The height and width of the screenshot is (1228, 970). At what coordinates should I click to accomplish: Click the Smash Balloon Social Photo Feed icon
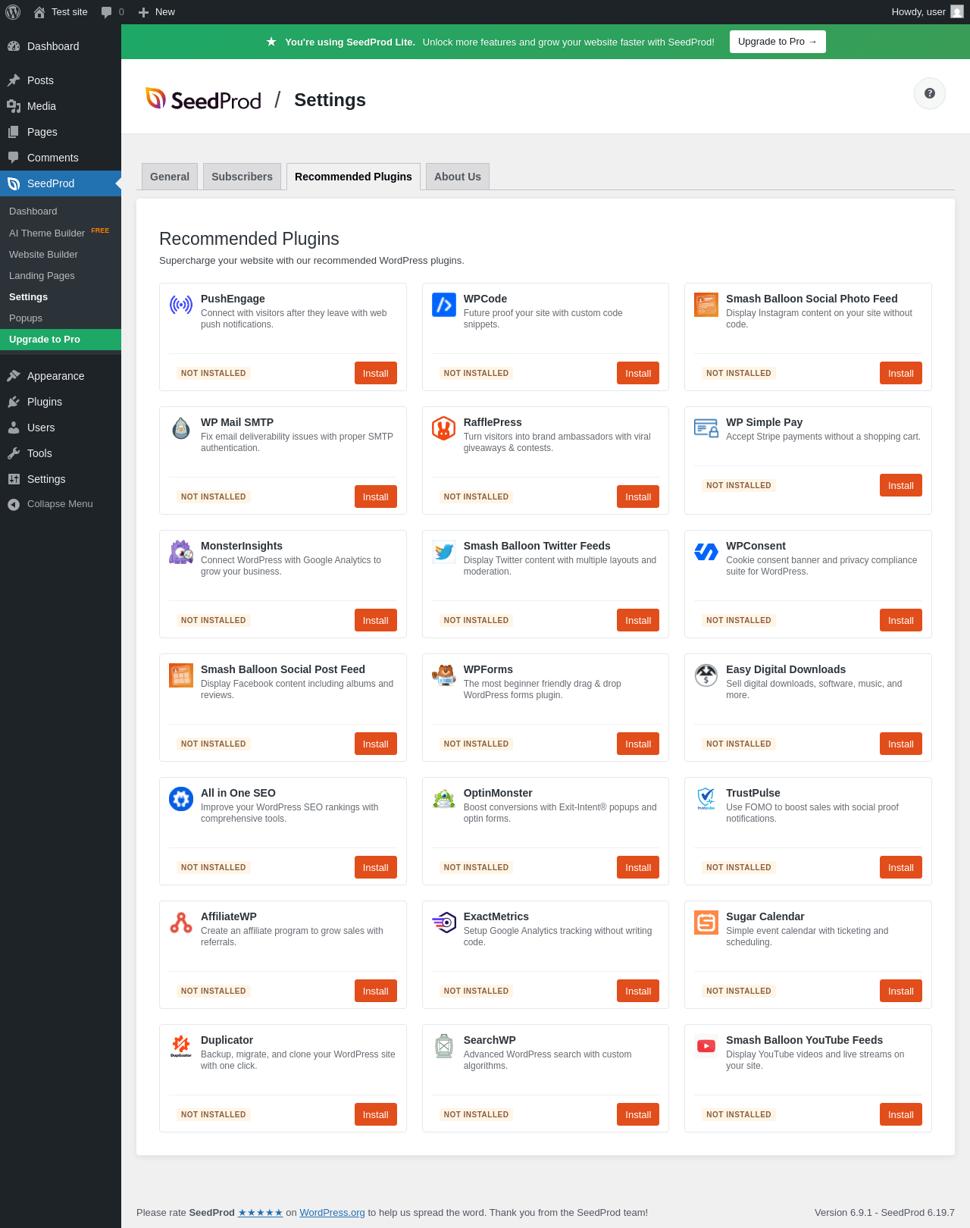coord(706,305)
